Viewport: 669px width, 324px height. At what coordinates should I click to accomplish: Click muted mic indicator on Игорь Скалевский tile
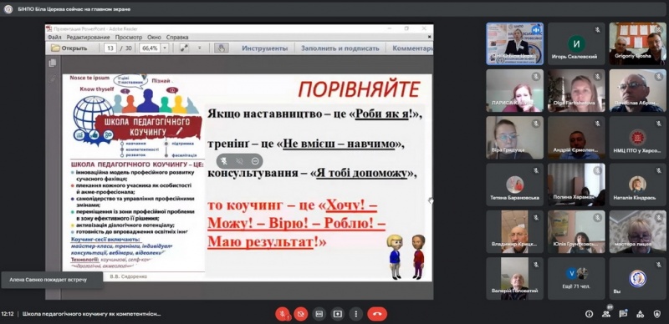coord(597,30)
